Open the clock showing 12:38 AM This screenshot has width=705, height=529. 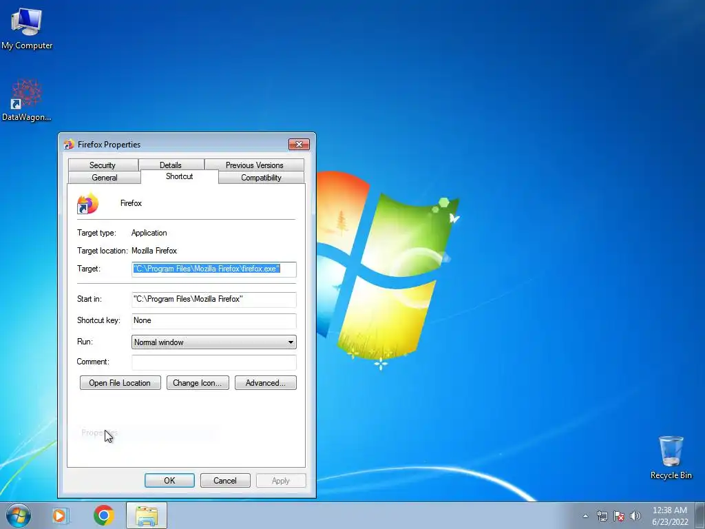coord(670,516)
